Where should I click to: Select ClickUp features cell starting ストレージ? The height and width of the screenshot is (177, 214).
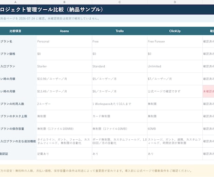[x=175, y=141]
